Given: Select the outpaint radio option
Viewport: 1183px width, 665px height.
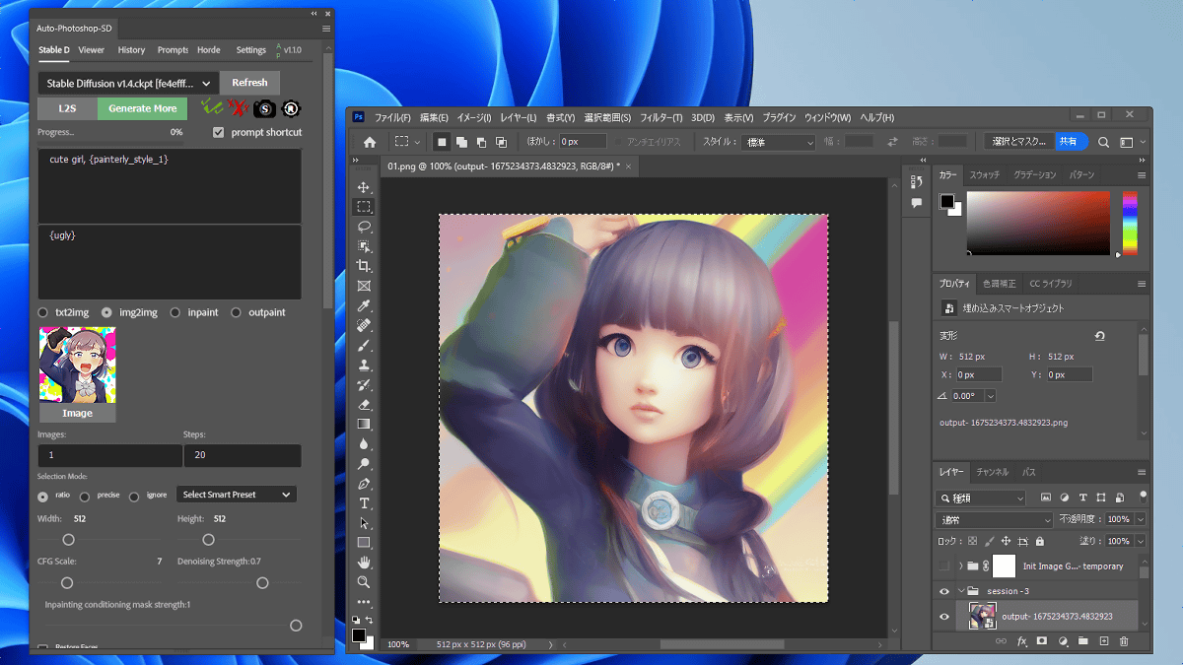Looking at the screenshot, I should coord(237,312).
